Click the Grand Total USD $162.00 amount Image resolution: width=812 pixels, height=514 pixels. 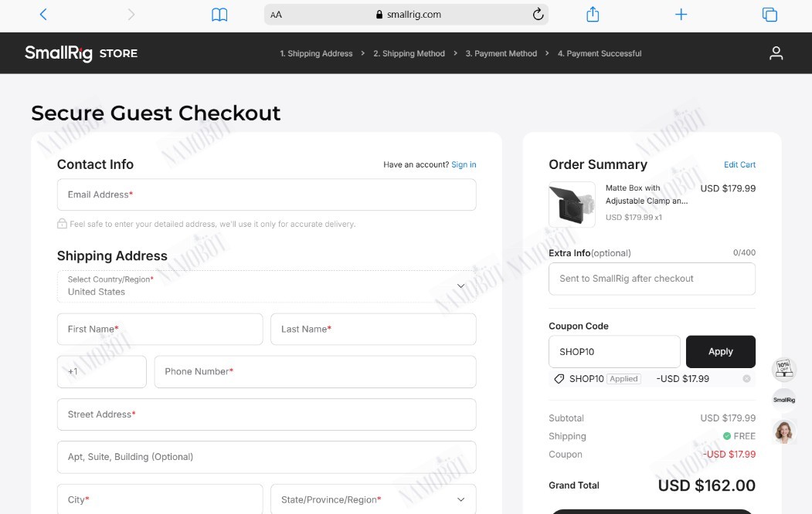pyautogui.click(x=706, y=485)
